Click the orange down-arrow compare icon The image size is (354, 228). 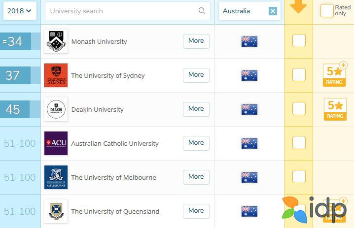pos(299,7)
